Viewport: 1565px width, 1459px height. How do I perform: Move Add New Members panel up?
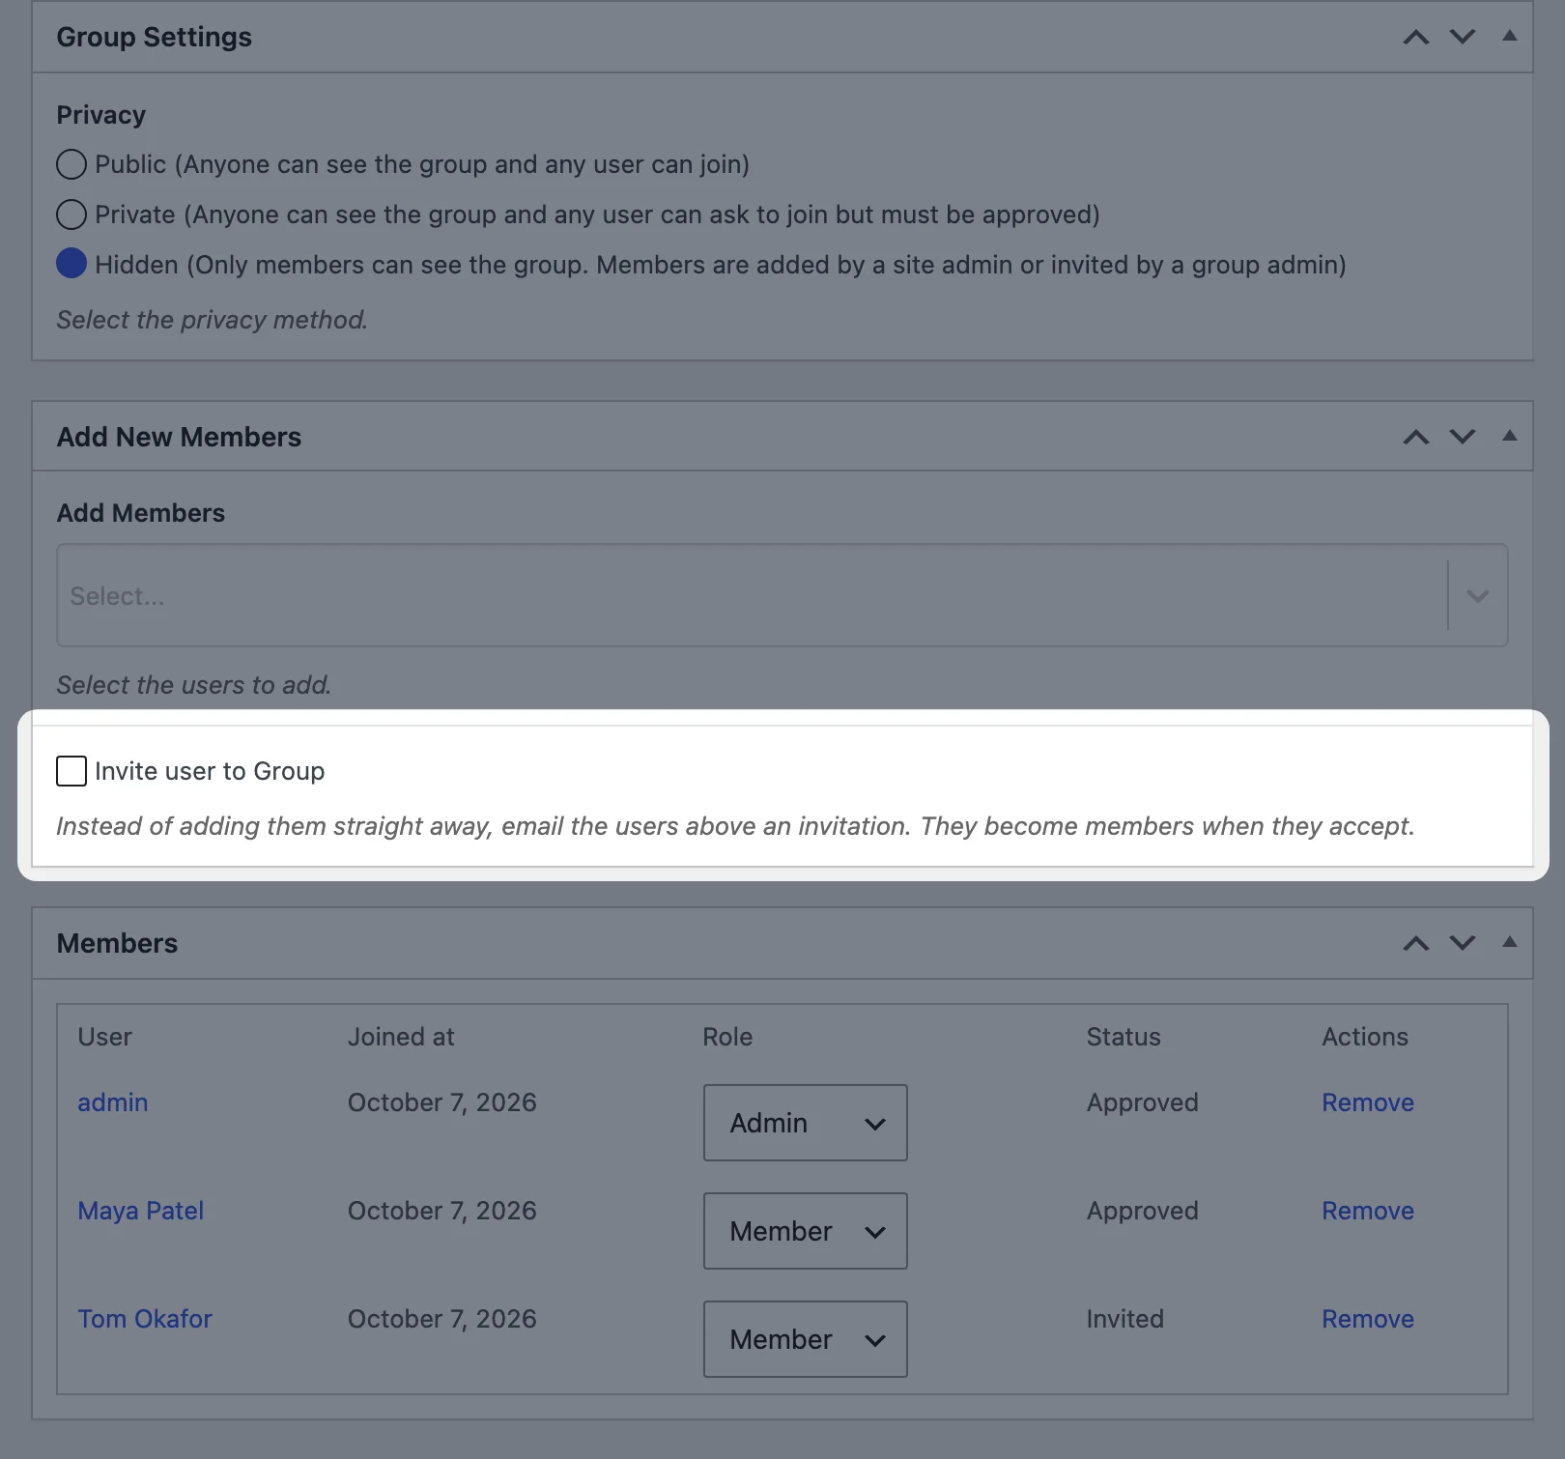[x=1416, y=437]
